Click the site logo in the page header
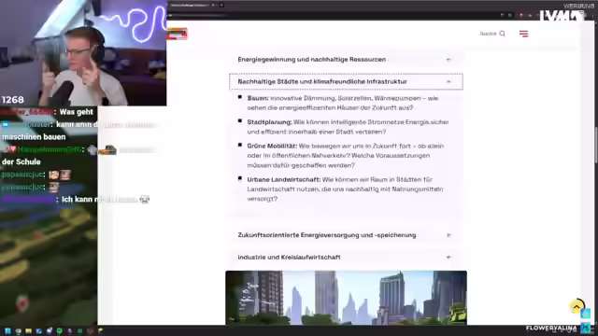Image resolution: width=598 pixels, height=336 pixels. [x=177, y=34]
